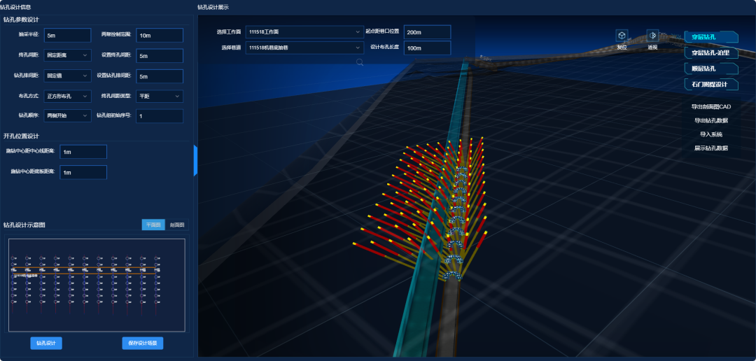Switch to the 剖面图 tab
This screenshot has height=361, width=756.
[177, 225]
